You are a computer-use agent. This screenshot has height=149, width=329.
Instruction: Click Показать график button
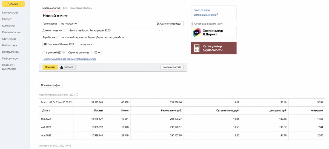coord(51,85)
